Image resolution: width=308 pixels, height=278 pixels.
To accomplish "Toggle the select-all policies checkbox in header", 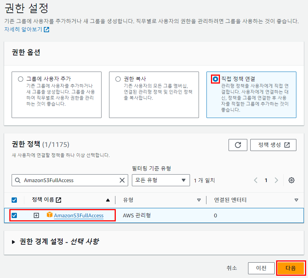I will (14, 200).
